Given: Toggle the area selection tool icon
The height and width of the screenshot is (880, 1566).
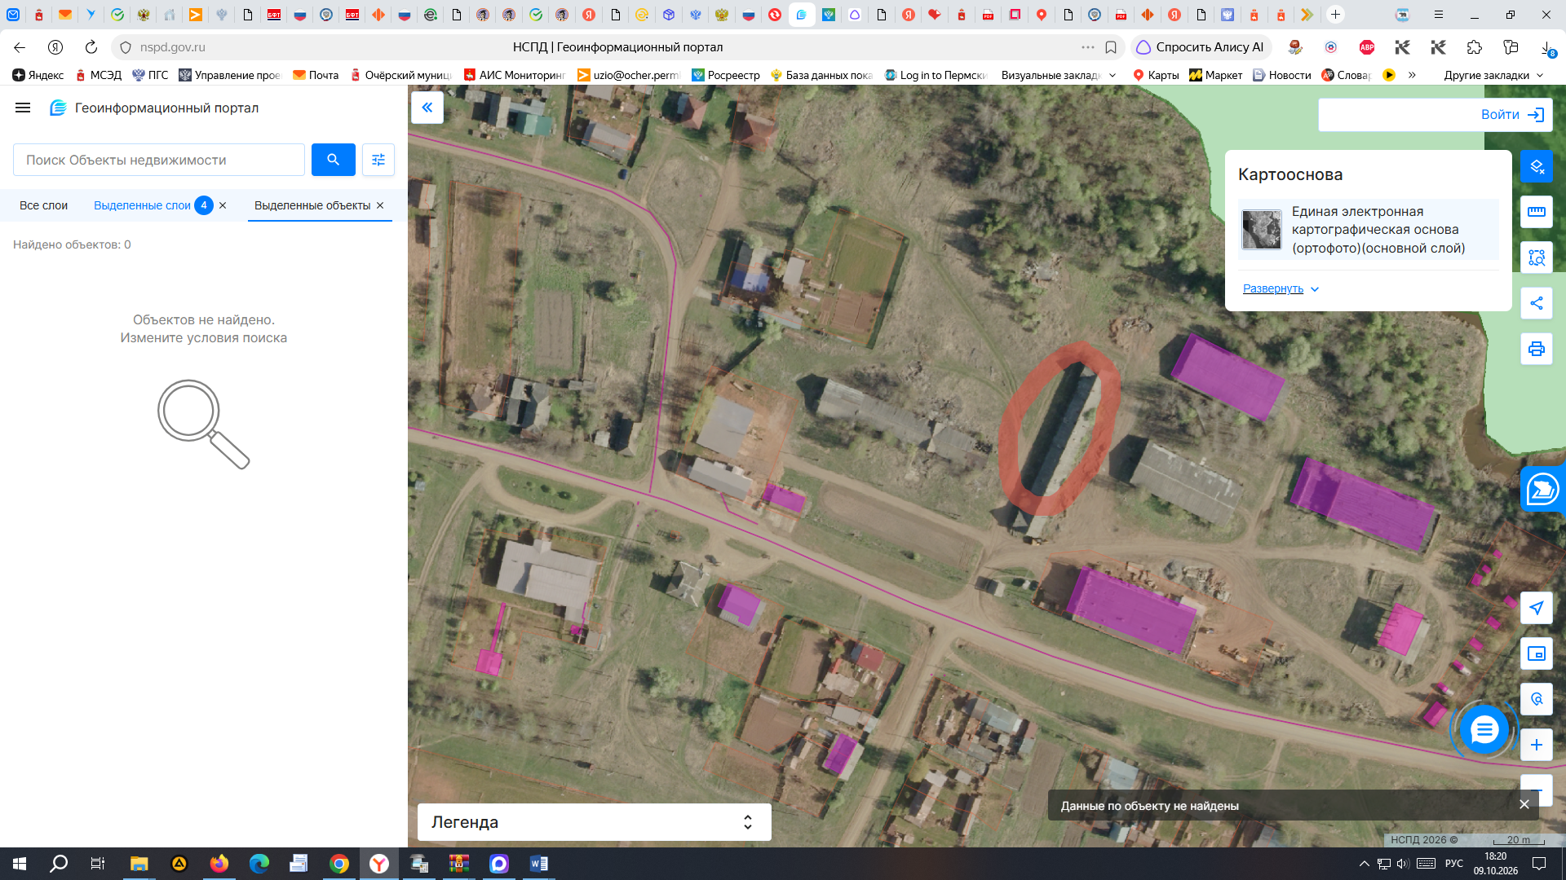Looking at the screenshot, I should [1537, 257].
